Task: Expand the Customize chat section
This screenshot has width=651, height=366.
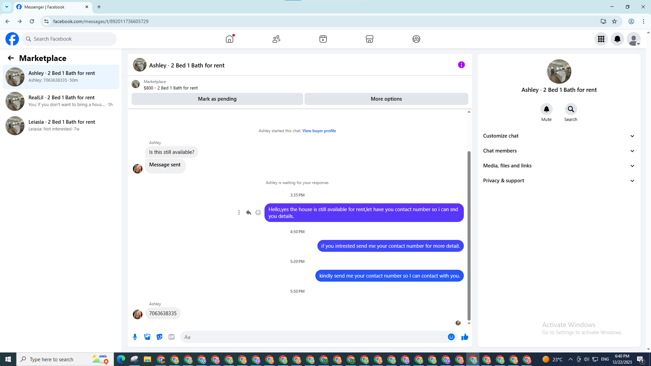Action: [x=559, y=136]
